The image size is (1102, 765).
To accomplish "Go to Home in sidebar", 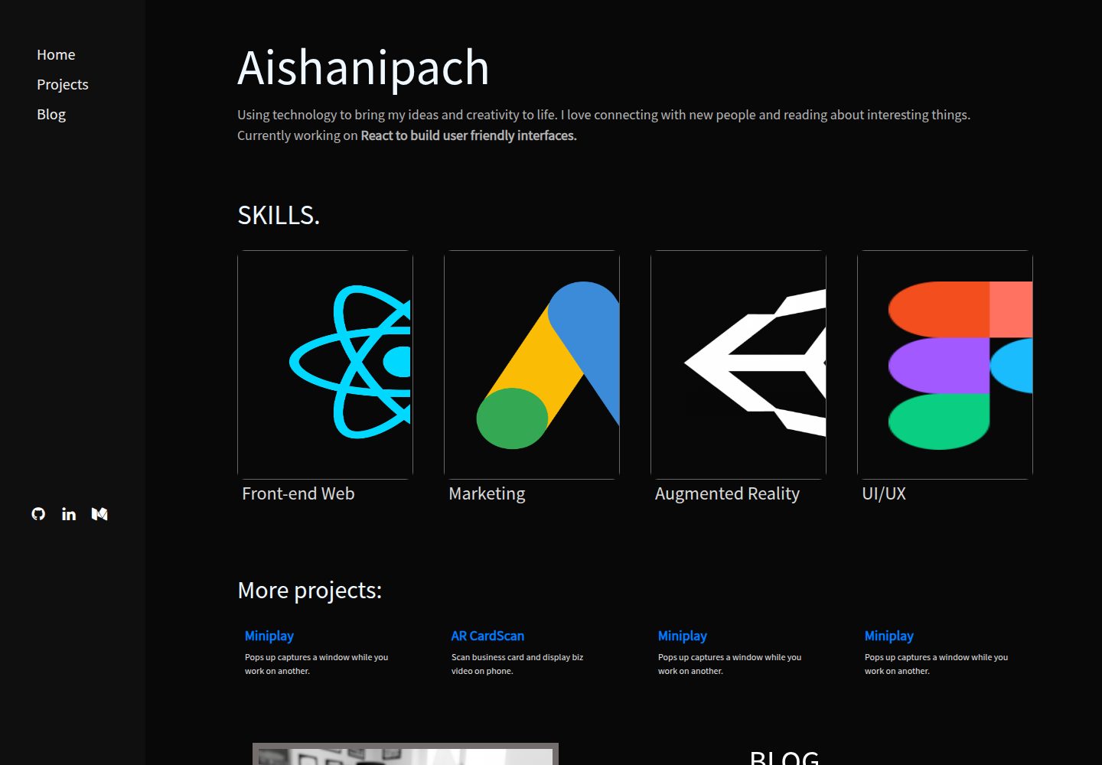I will pos(56,55).
